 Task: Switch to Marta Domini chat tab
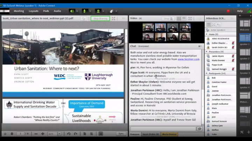169,134
